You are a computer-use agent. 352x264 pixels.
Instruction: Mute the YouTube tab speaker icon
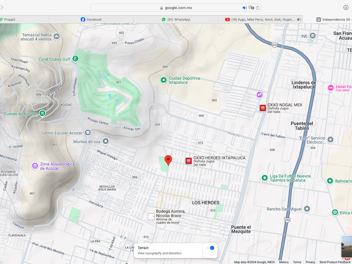coord(299,20)
